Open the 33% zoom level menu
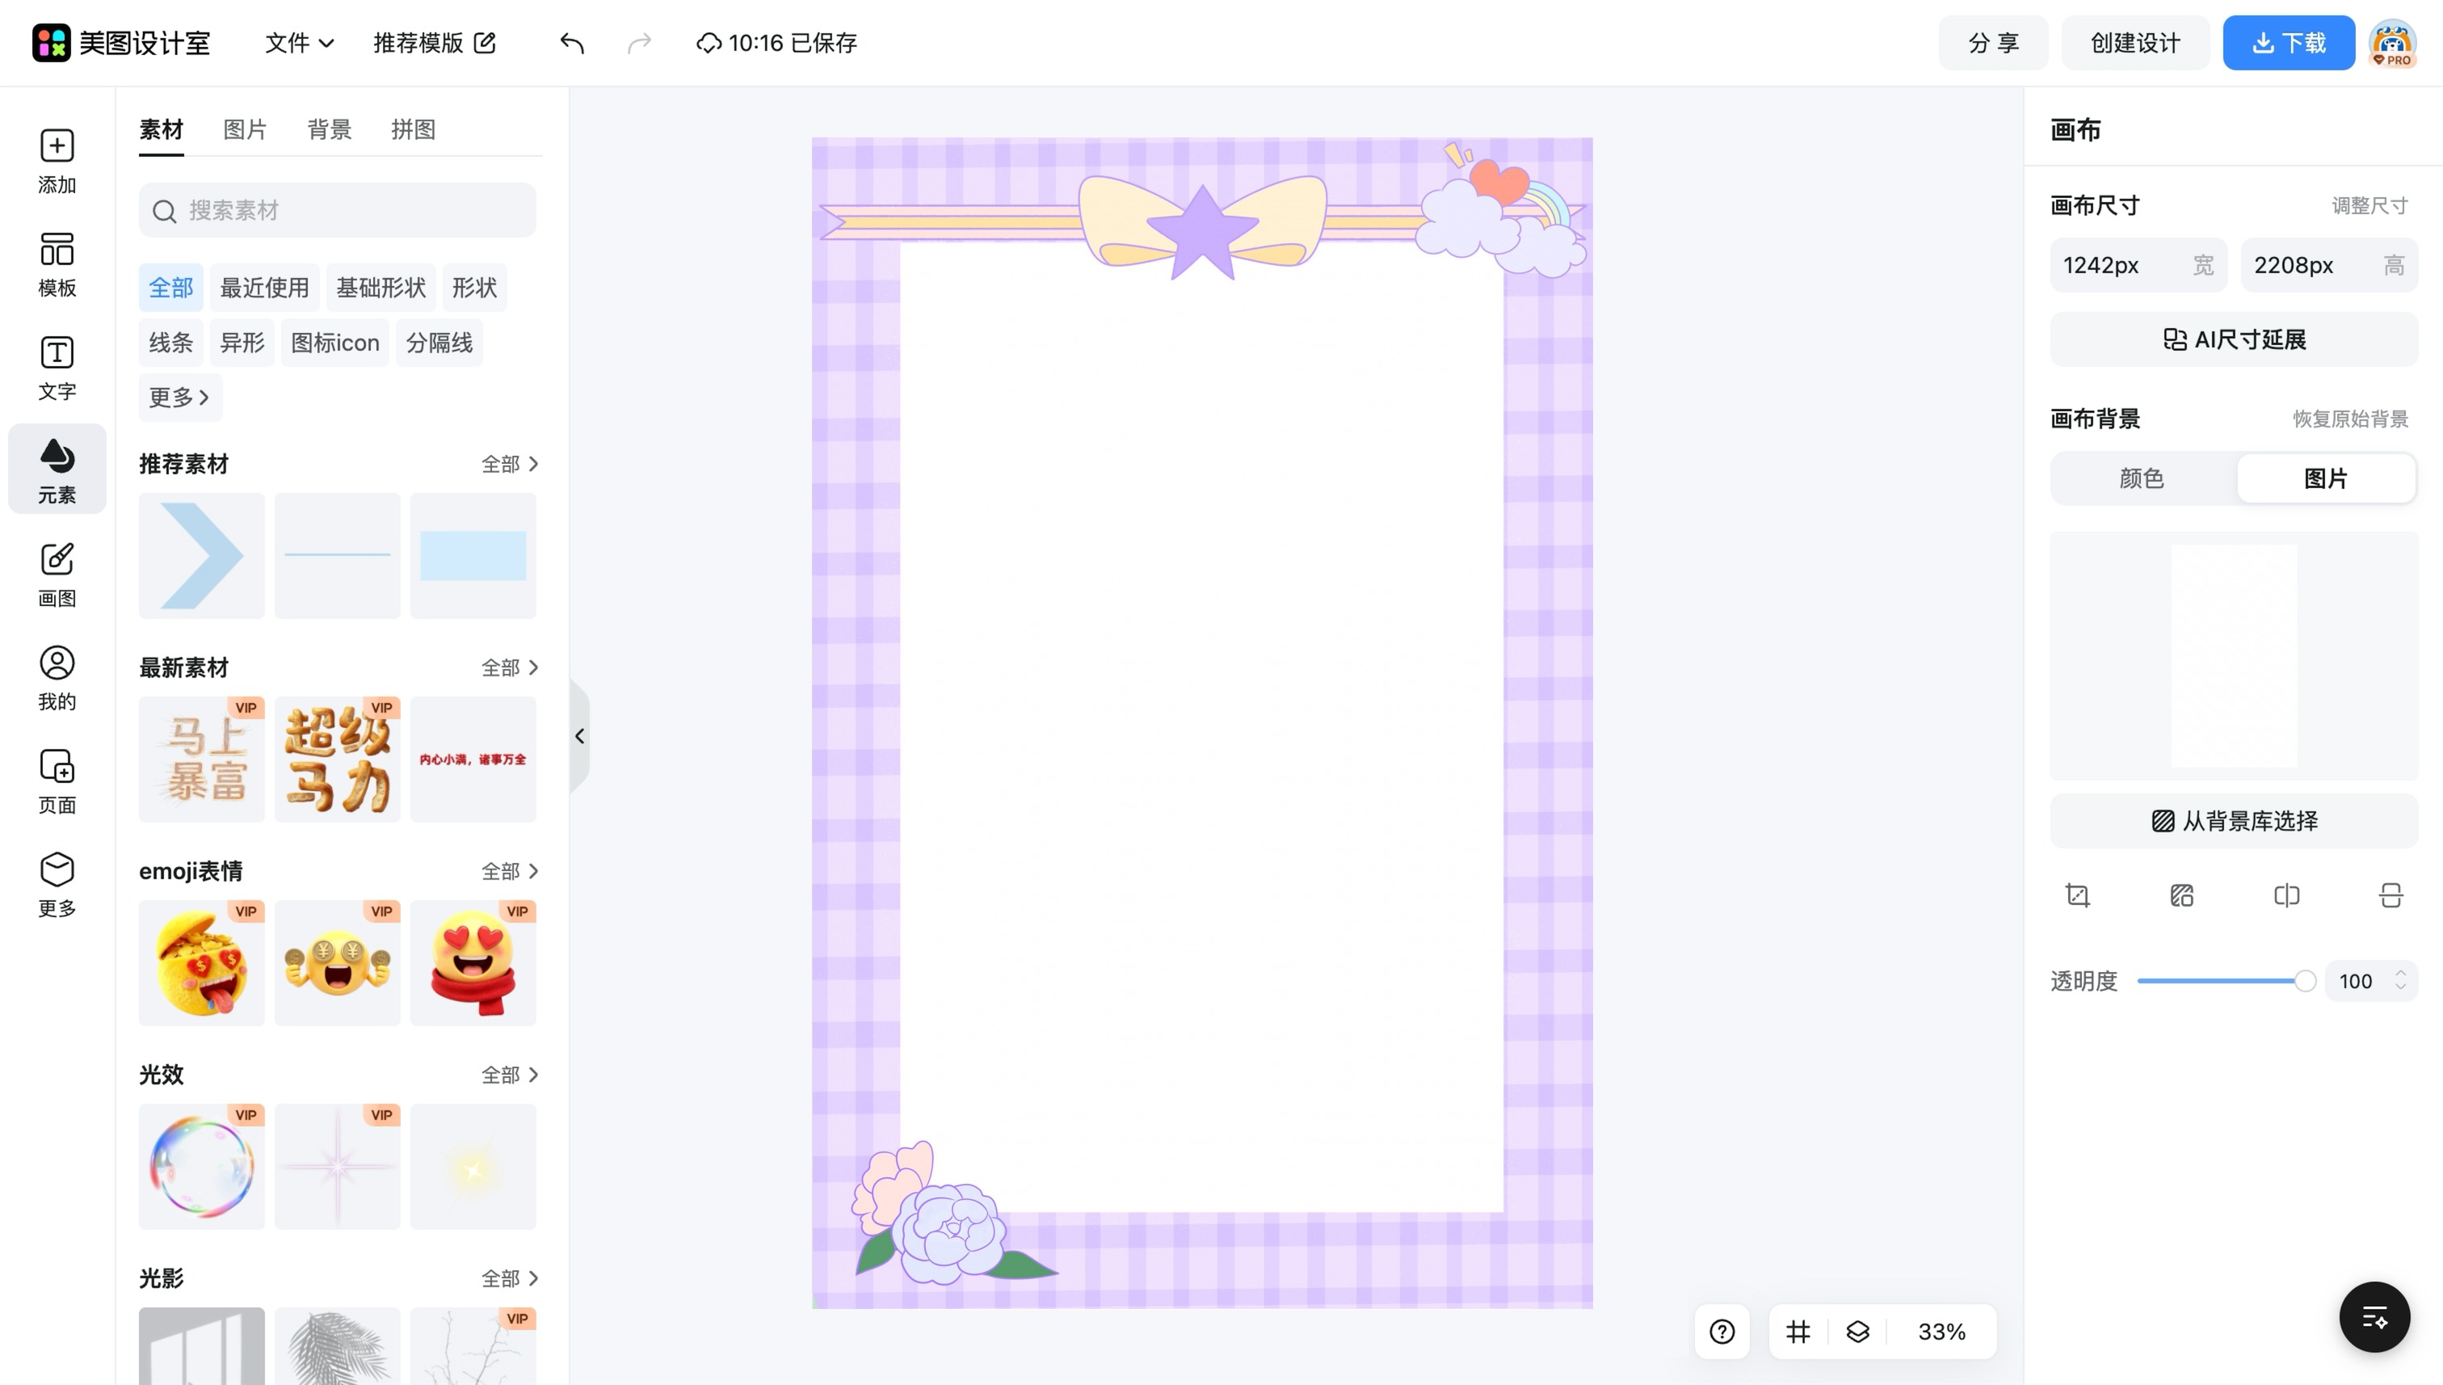2443x1385 pixels. (x=1942, y=1332)
